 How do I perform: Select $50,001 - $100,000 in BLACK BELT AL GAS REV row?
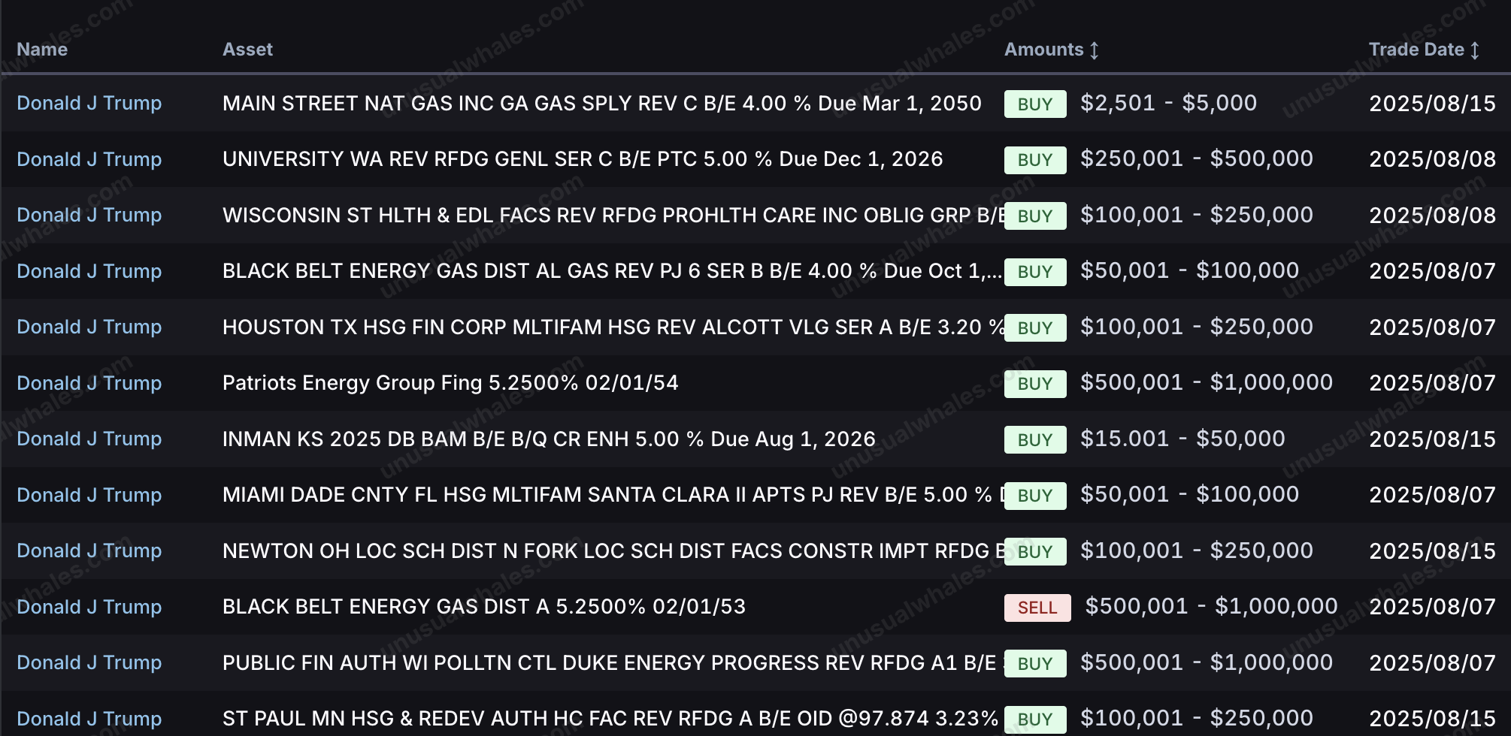click(1189, 270)
